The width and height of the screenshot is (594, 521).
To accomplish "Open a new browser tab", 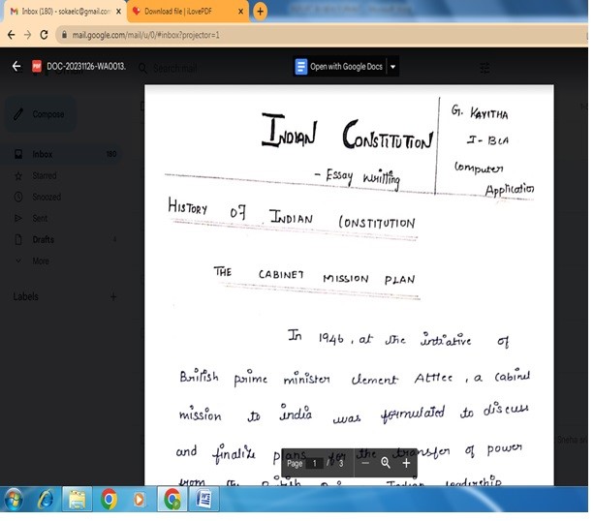I will click(x=260, y=12).
